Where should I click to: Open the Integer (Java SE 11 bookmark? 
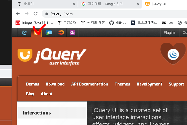[x=34, y=22]
